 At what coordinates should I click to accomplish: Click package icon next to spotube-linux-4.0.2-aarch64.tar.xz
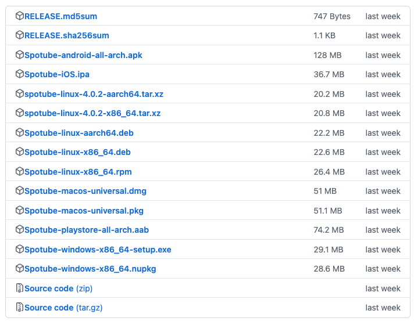(20, 93)
